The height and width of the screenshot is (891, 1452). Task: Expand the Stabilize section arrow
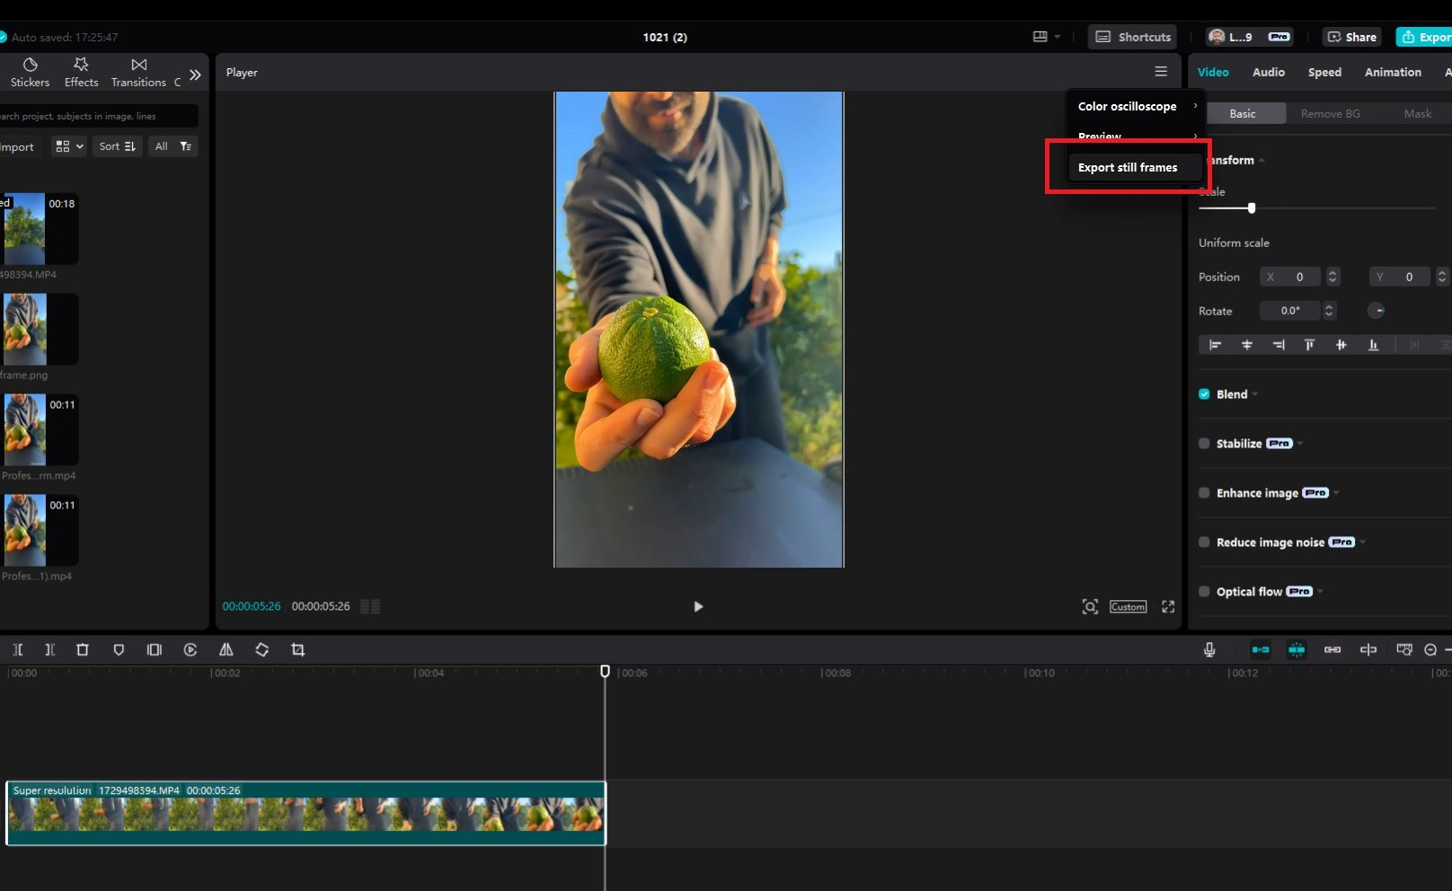coord(1300,444)
